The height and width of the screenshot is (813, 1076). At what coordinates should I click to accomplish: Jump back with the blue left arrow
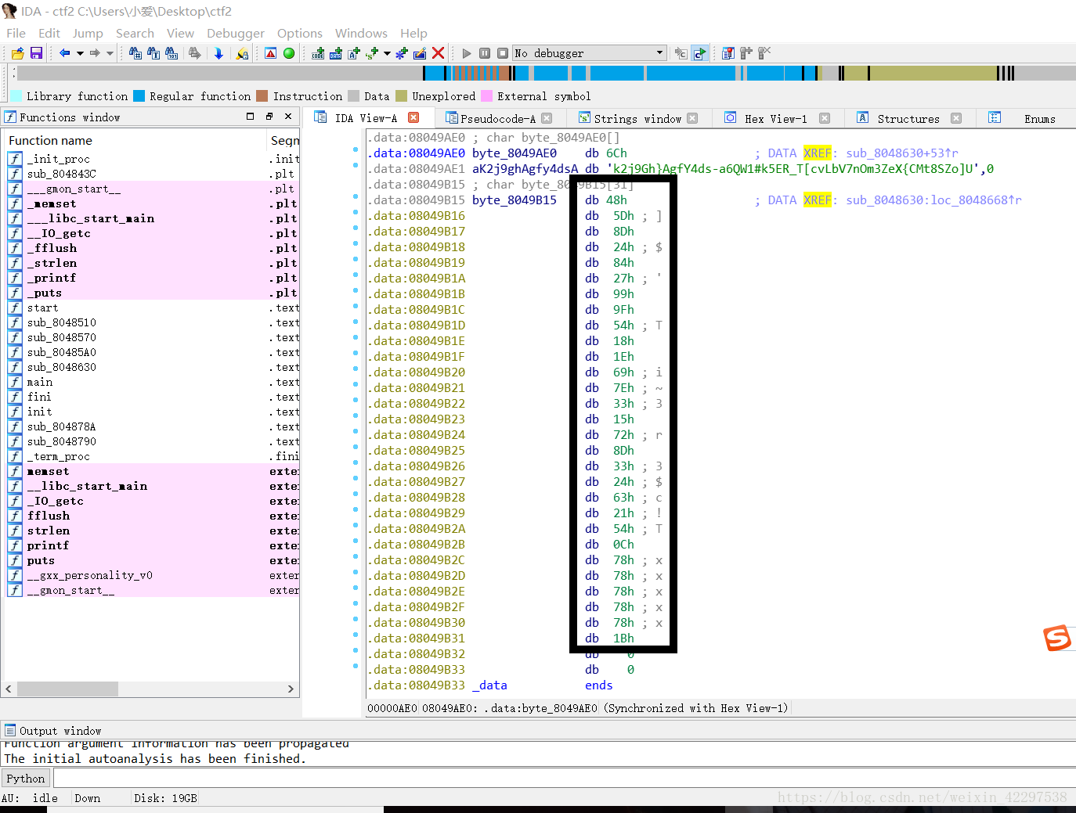pos(65,53)
